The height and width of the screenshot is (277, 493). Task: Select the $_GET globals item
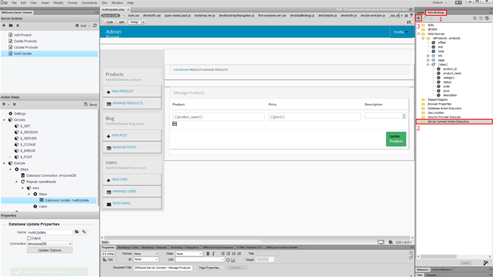click(25, 126)
